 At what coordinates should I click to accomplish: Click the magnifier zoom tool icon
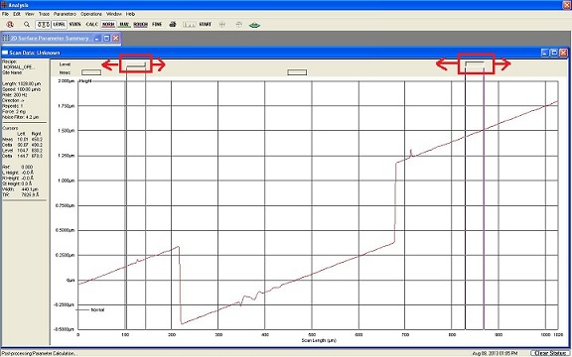(x=26, y=25)
